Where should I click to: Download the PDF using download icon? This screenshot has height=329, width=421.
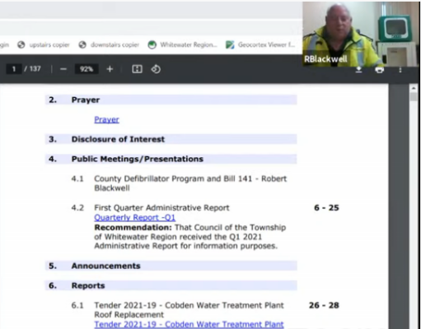coord(358,70)
